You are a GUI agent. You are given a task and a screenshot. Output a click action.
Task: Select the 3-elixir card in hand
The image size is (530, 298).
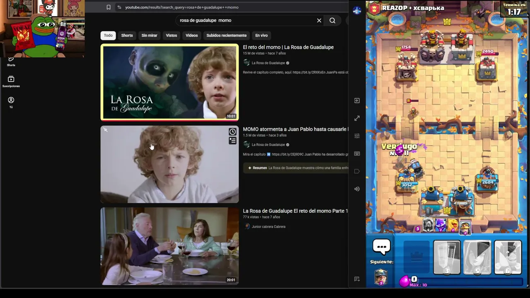[x=447, y=257]
